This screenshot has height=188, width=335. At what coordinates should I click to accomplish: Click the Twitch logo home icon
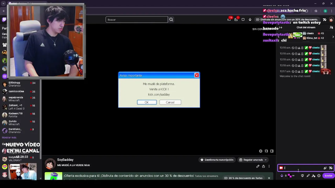4,20
